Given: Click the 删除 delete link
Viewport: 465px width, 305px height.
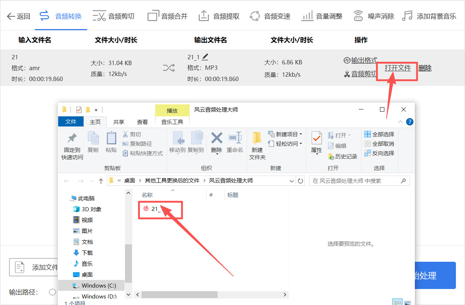Looking at the screenshot, I should click(425, 68).
